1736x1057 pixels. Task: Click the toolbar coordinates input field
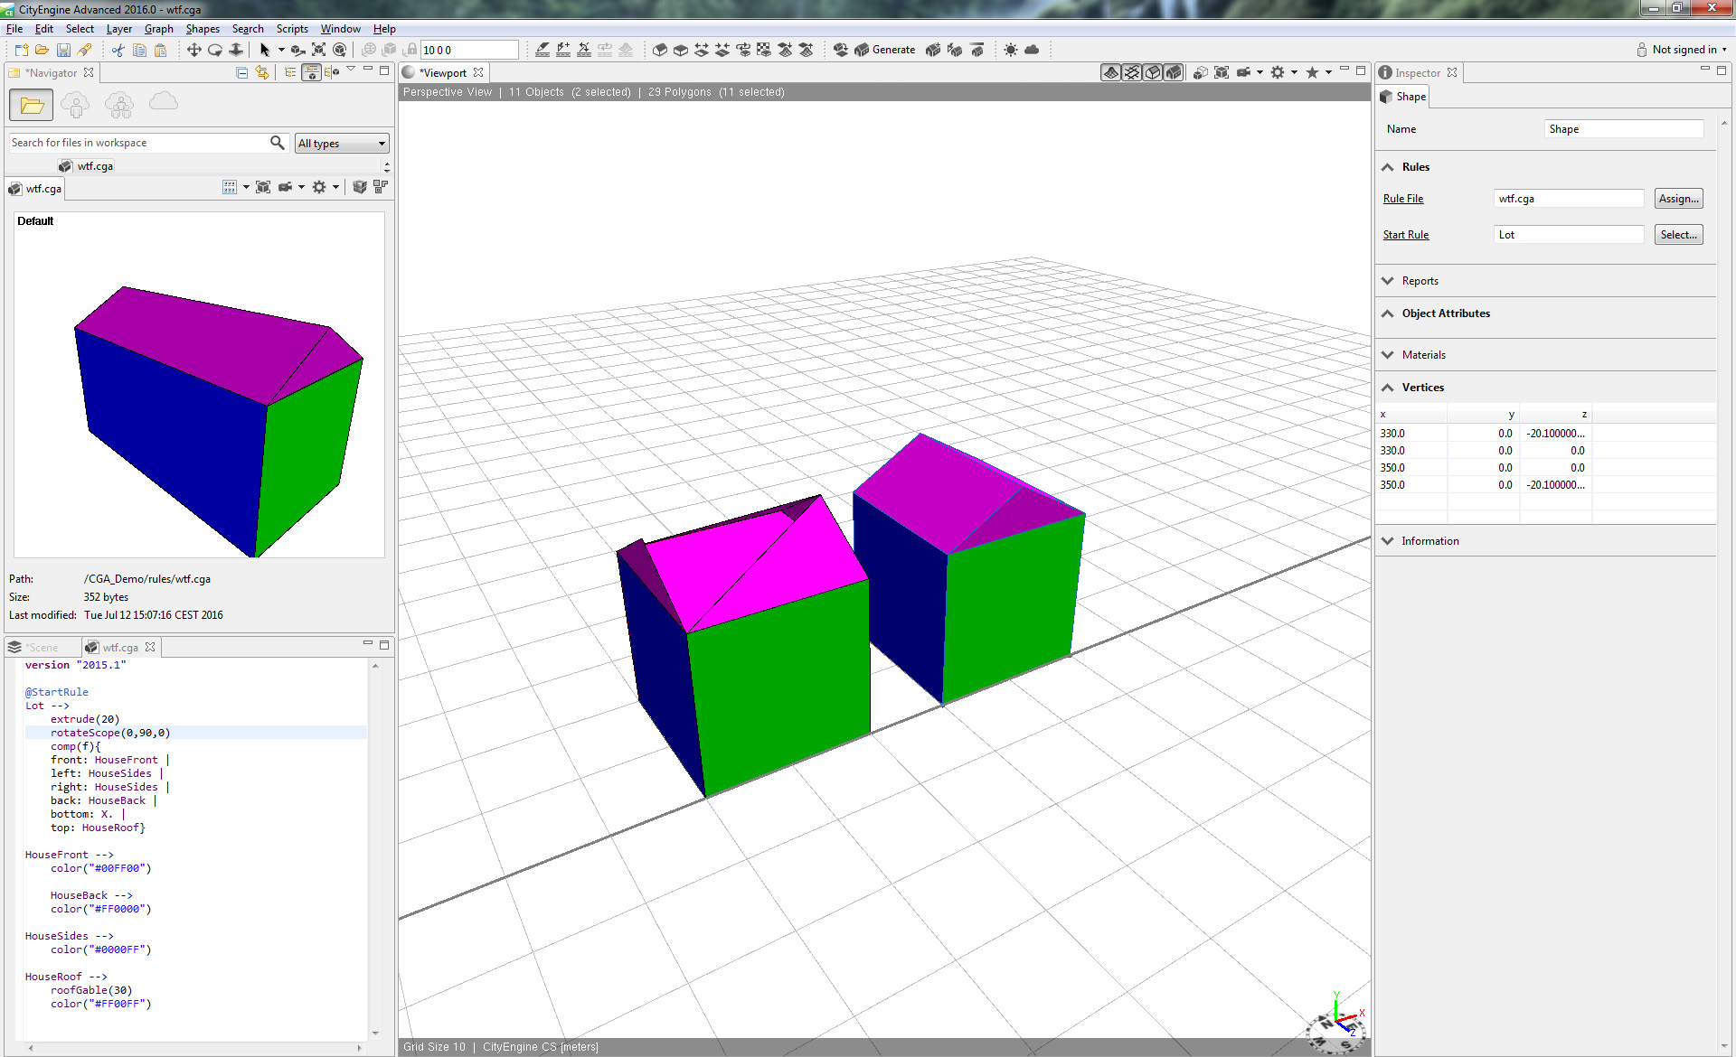click(469, 50)
